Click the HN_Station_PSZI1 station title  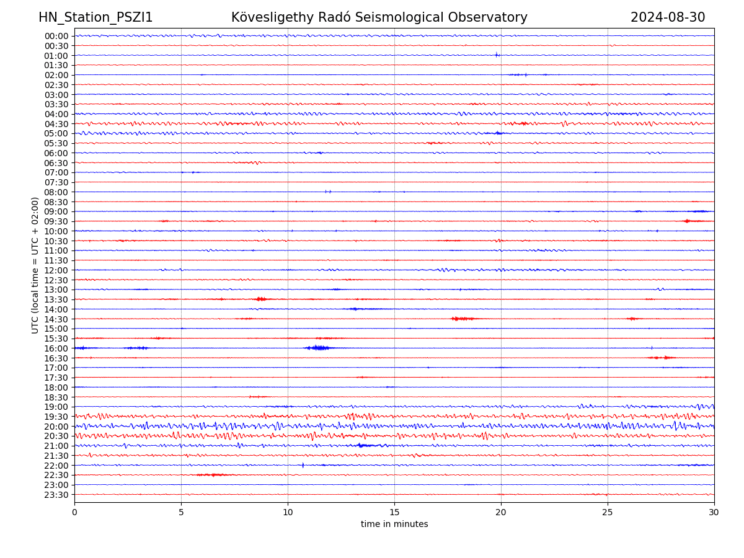coord(95,18)
